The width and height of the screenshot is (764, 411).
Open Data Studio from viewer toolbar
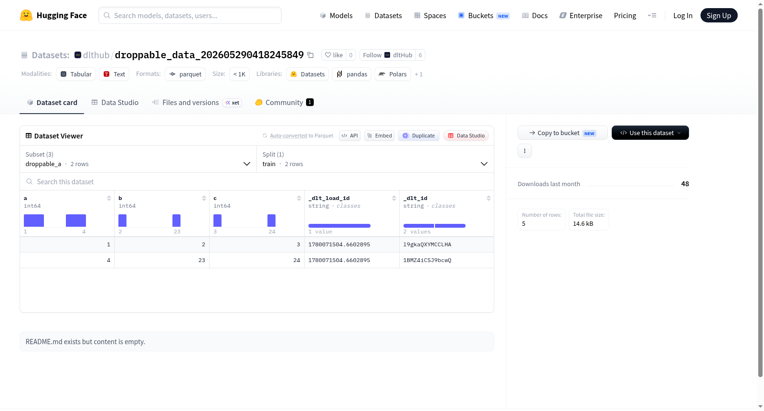coord(466,136)
